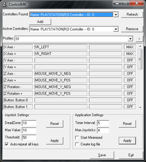The height and width of the screenshot is (162, 146).
Task: Reset the Application Settings
Action: (x=127, y=124)
